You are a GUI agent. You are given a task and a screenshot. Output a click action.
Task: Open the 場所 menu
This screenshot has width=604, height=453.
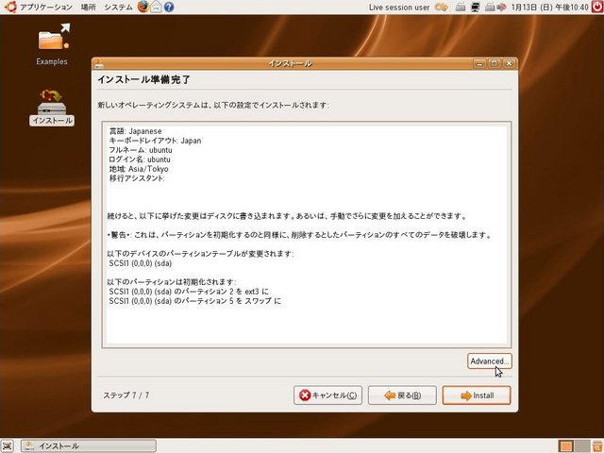click(x=88, y=7)
